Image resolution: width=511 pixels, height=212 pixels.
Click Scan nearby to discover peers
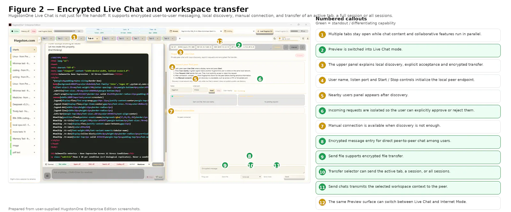(x=228, y=91)
